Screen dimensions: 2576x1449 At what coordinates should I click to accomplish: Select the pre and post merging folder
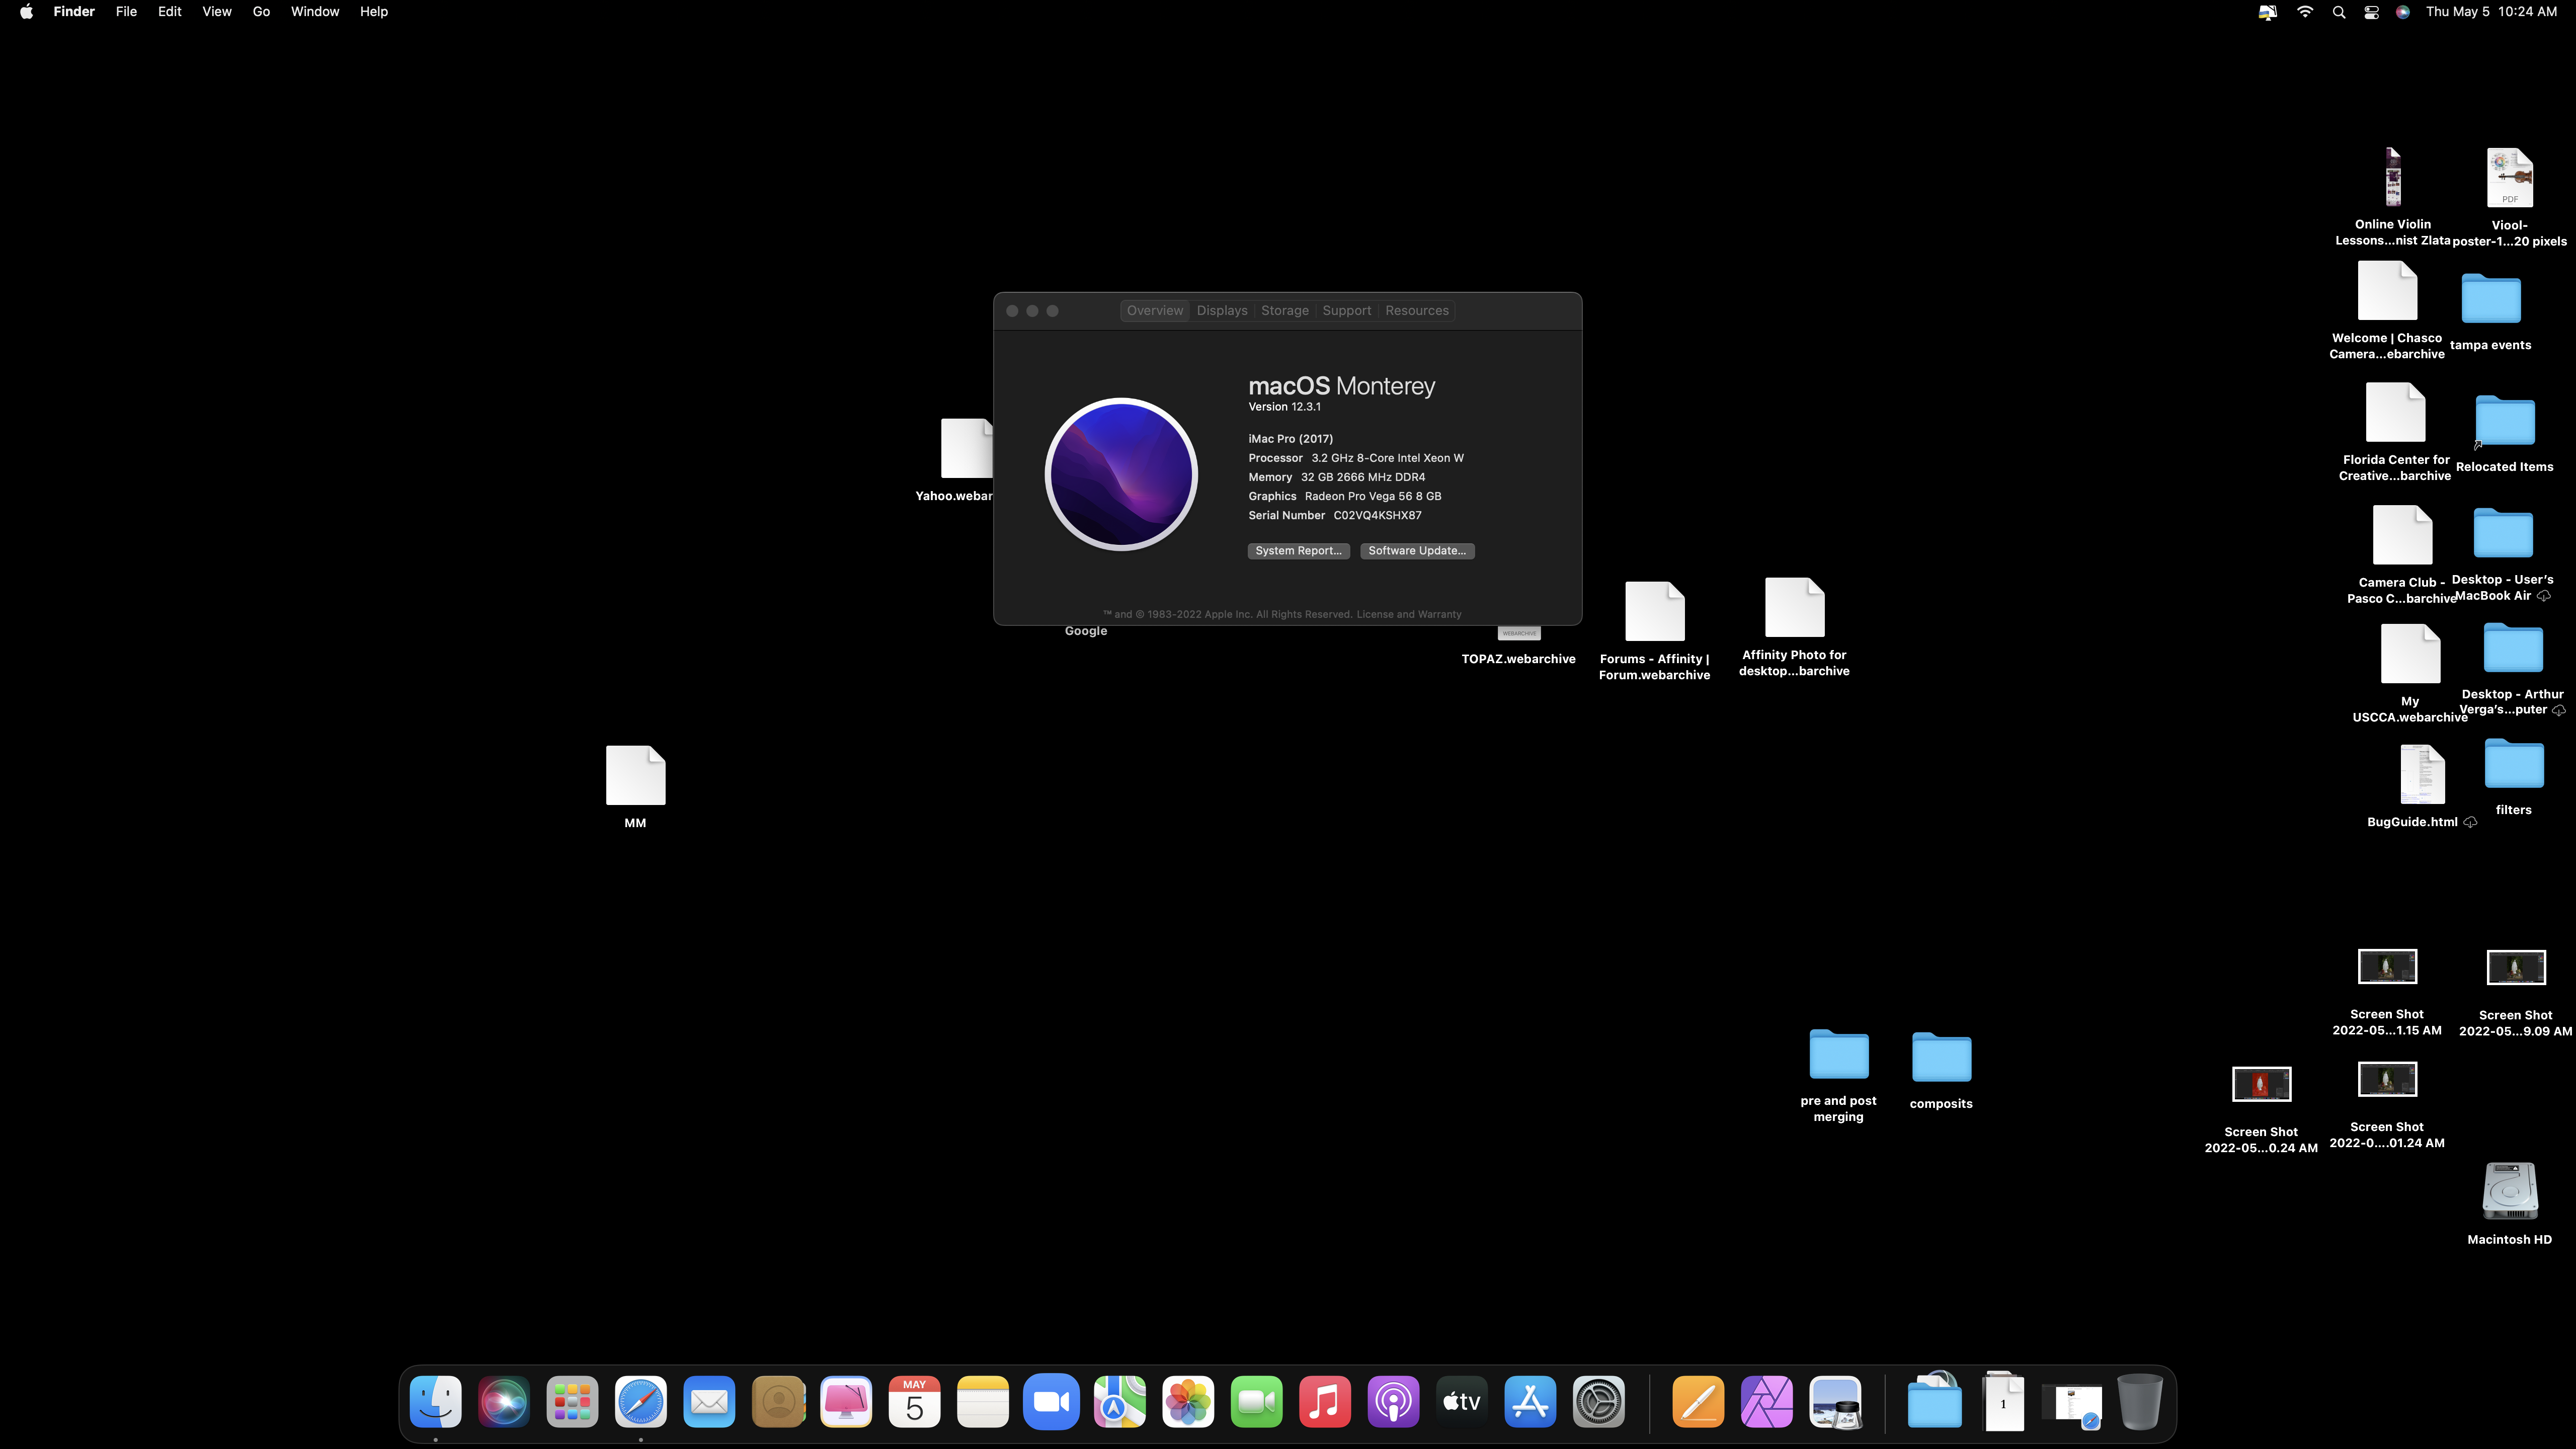1838,1054
